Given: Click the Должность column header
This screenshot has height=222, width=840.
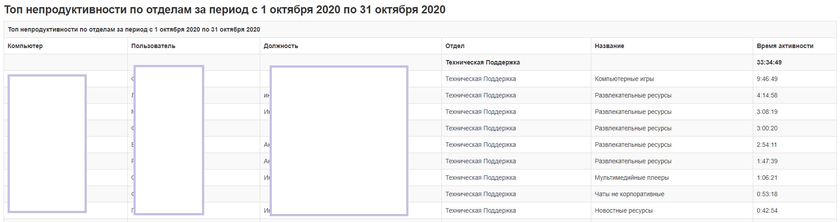Looking at the screenshot, I should (x=281, y=46).
